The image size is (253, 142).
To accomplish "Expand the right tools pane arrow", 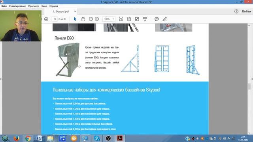I will tap(252, 79).
